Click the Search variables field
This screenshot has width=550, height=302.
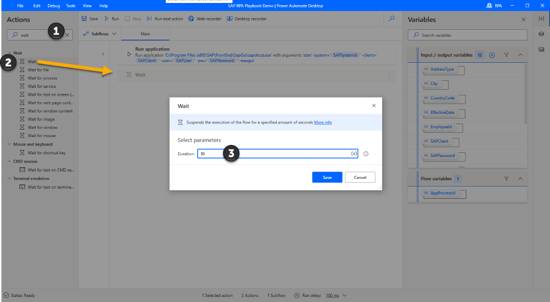point(467,35)
